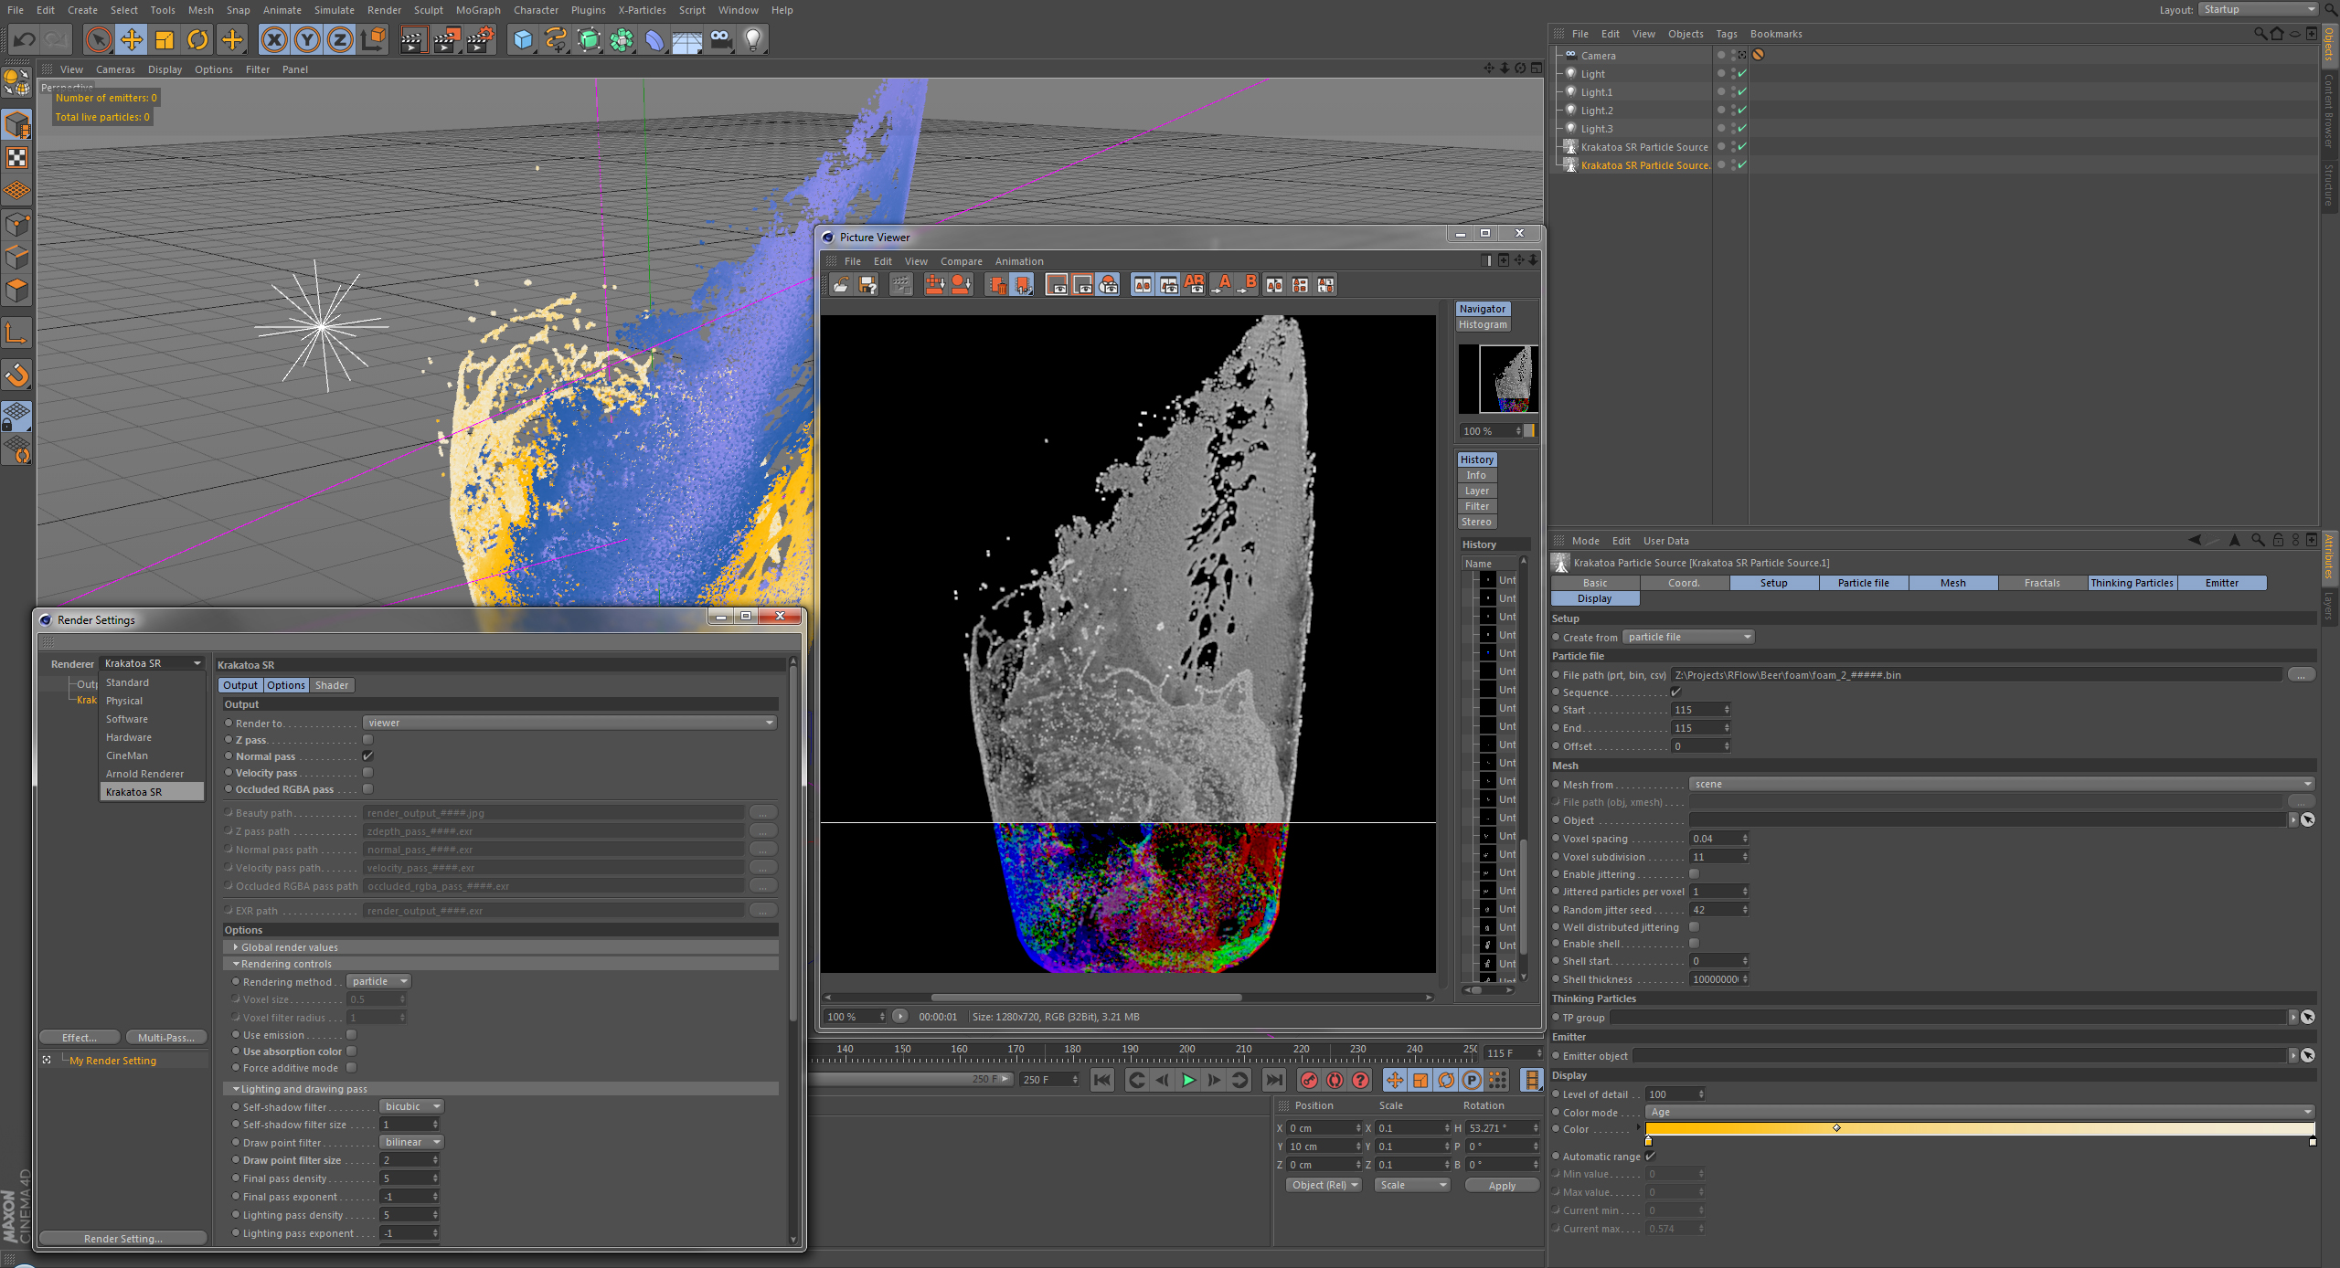Enable the jittering checkbox
Image resolution: width=2340 pixels, height=1268 pixels.
(1694, 873)
